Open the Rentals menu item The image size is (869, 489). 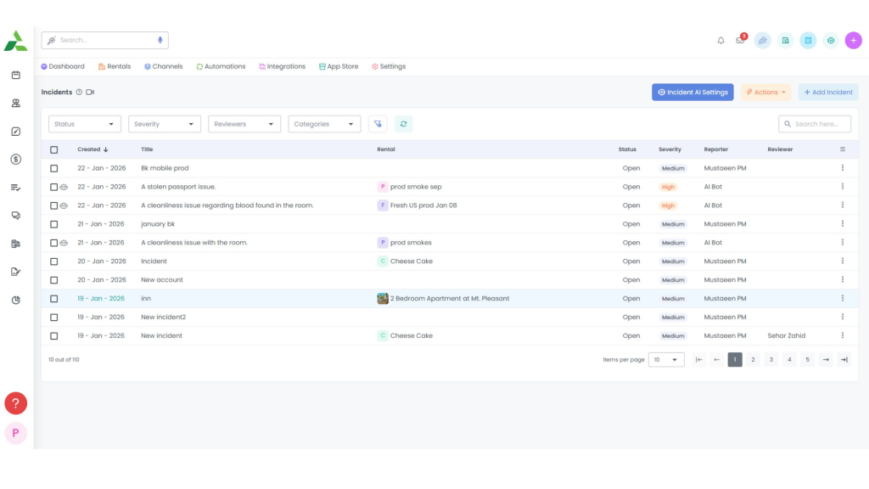115,66
